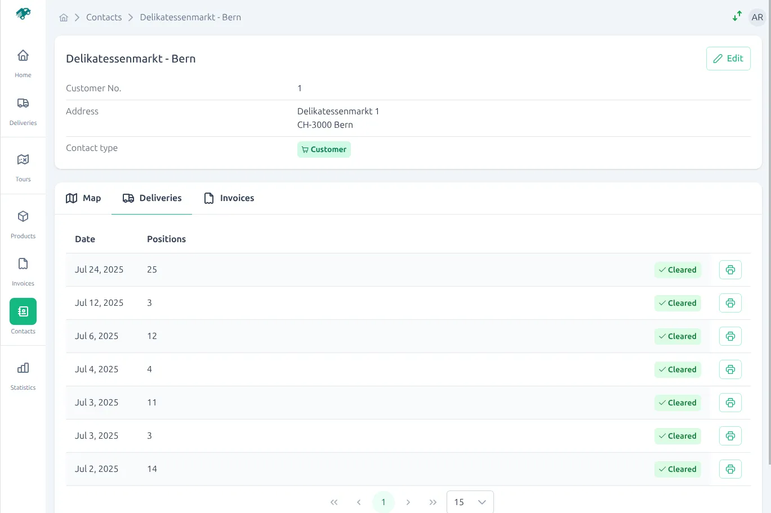Go to the next page of deliveries
Screen dimensions: 771x513
click(x=408, y=502)
